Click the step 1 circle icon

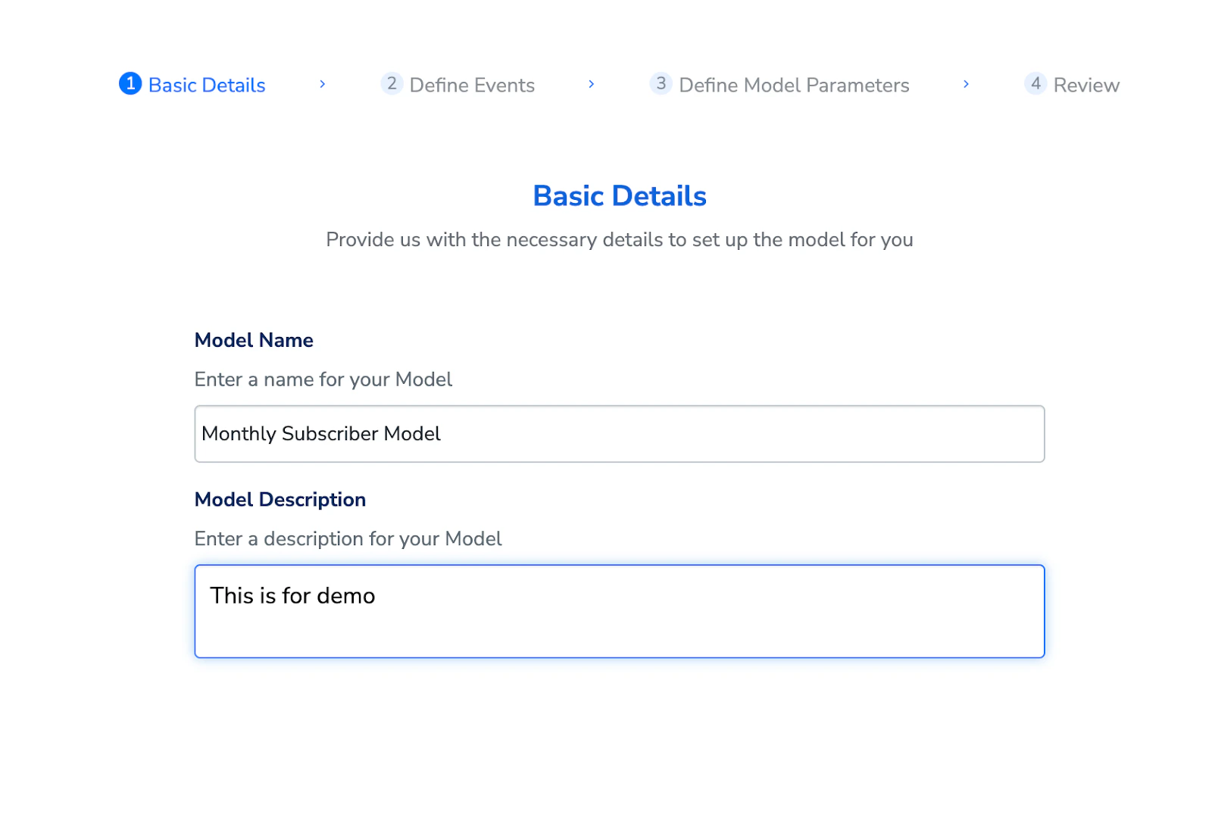coord(130,83)
